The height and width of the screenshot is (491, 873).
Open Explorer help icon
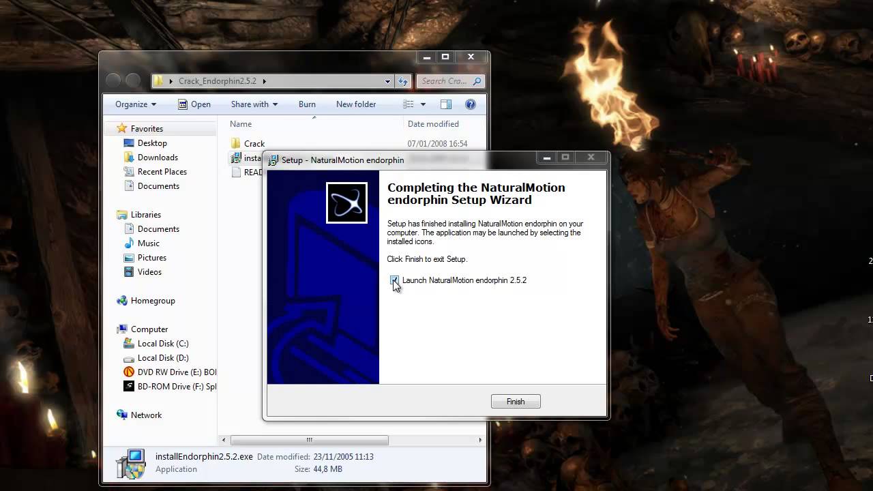pyautogui.click(x=470, y=104)
